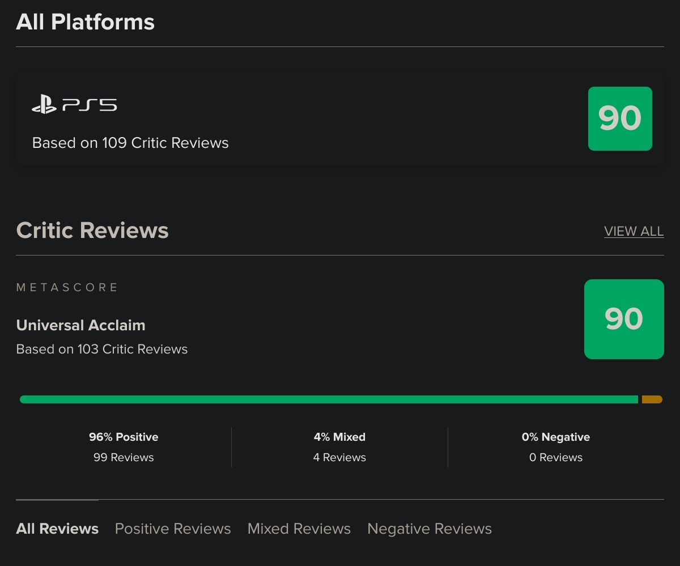Click the VIEW ALL critic reviews link
The image size is (680, 566).
[634, 231]
